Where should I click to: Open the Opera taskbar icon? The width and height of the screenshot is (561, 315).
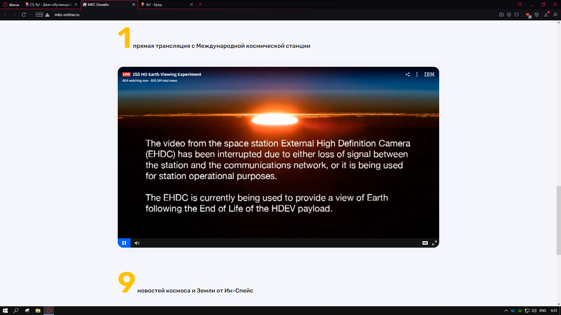(x=49, y=311)
